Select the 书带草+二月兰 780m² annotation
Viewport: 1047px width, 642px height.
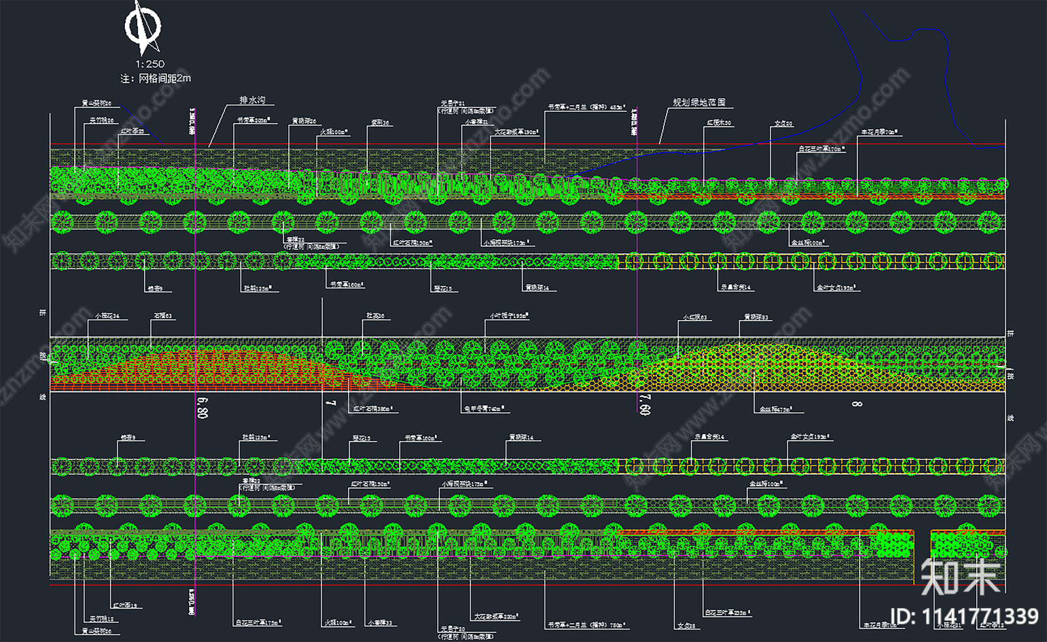586,625
